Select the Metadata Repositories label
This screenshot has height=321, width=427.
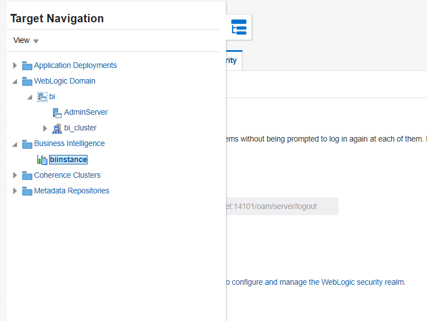(x=71, y=191)
